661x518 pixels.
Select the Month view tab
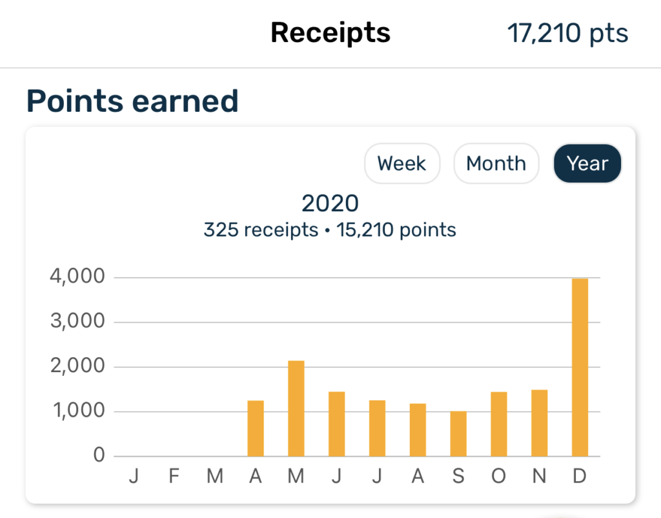pos(496,163)
